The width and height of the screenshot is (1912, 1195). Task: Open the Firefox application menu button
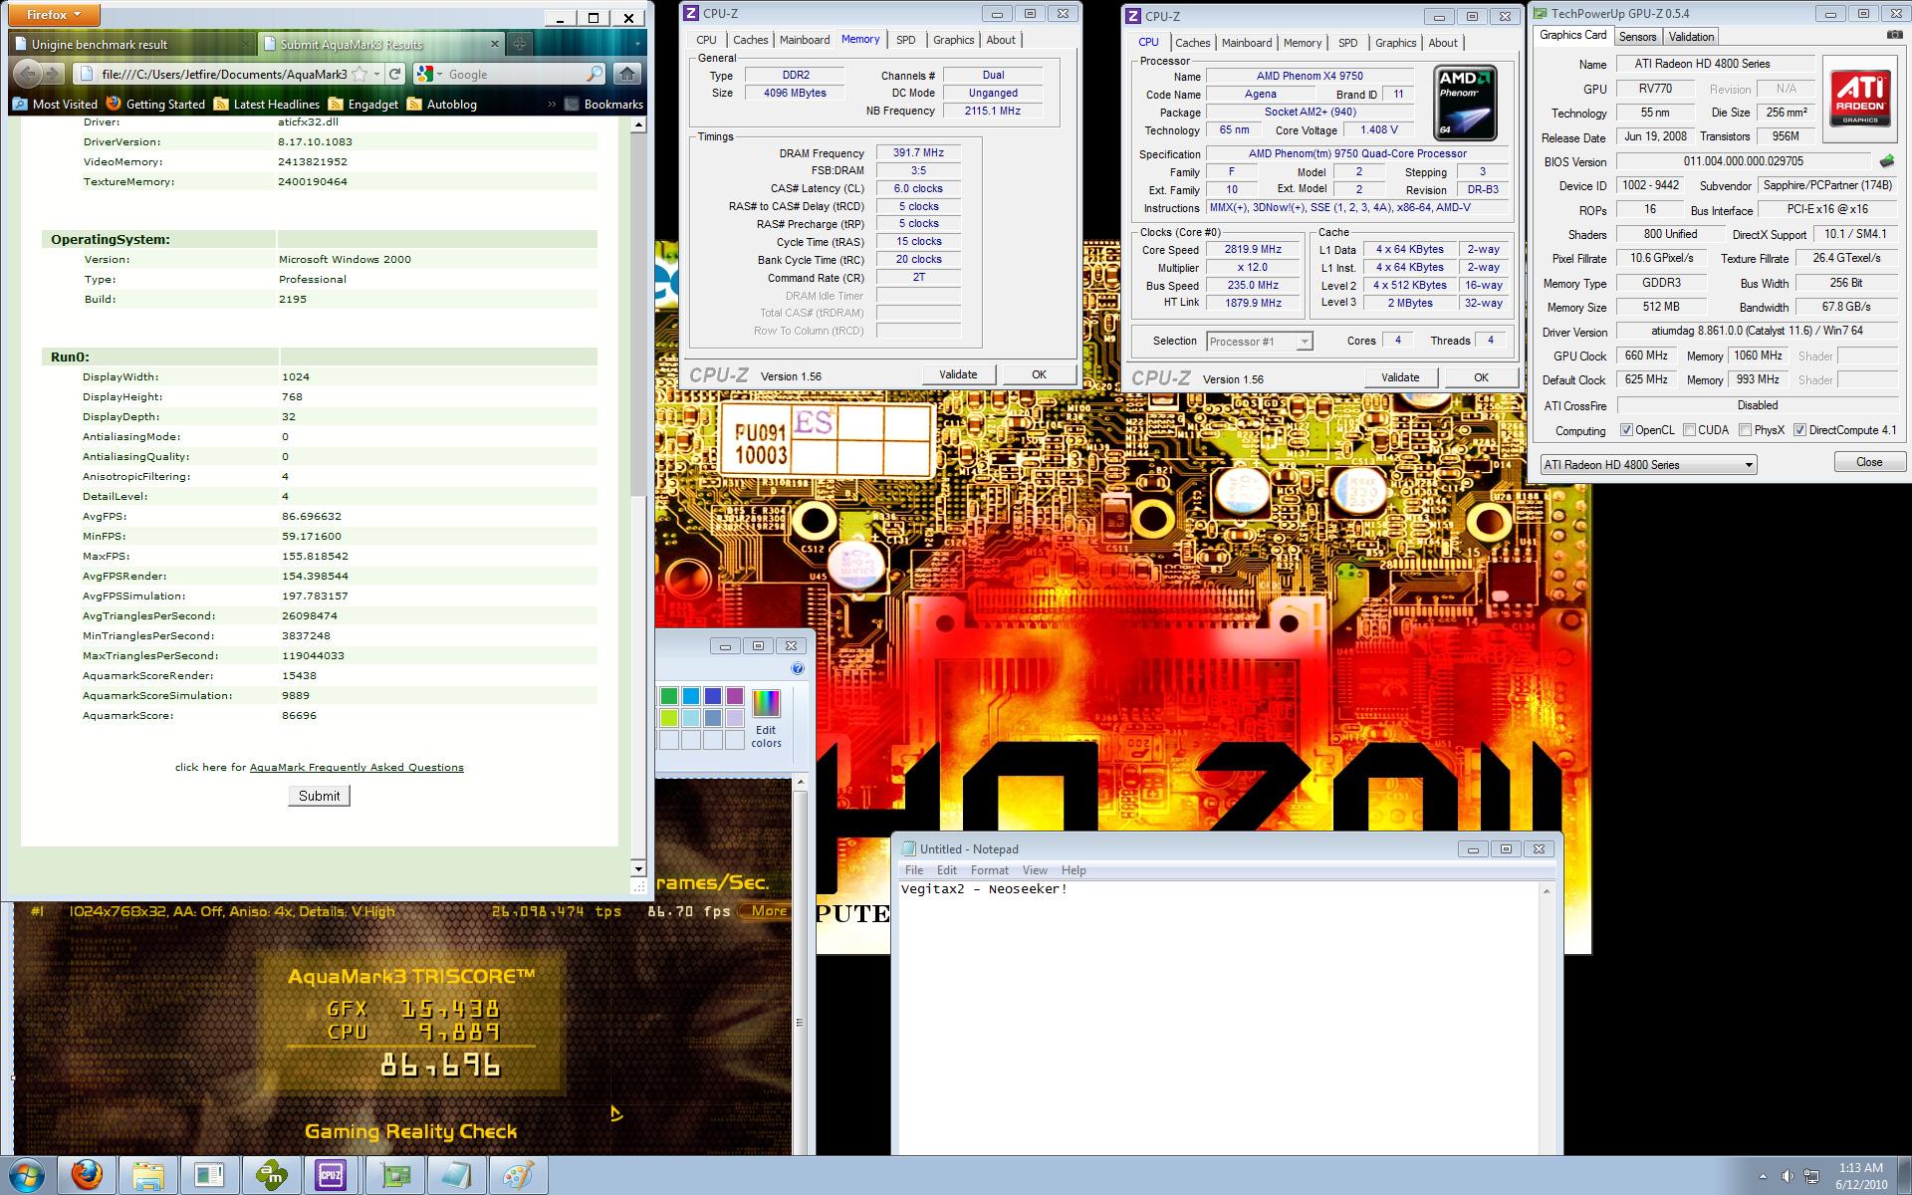54,15
